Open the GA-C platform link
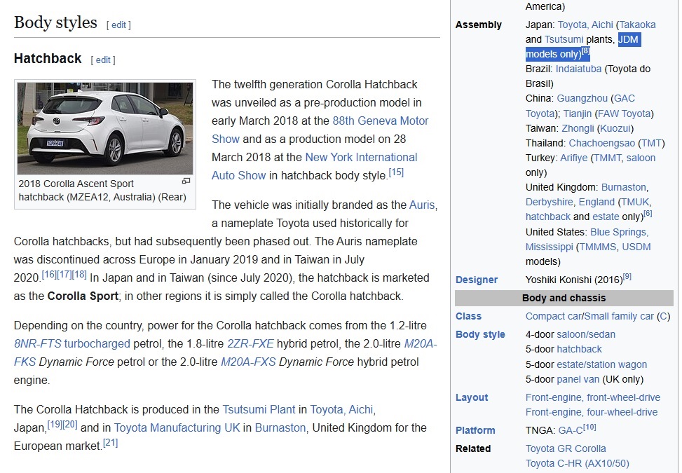Image resolution: width=682 pixels, height=473 pixels. (x=571, y=431)
